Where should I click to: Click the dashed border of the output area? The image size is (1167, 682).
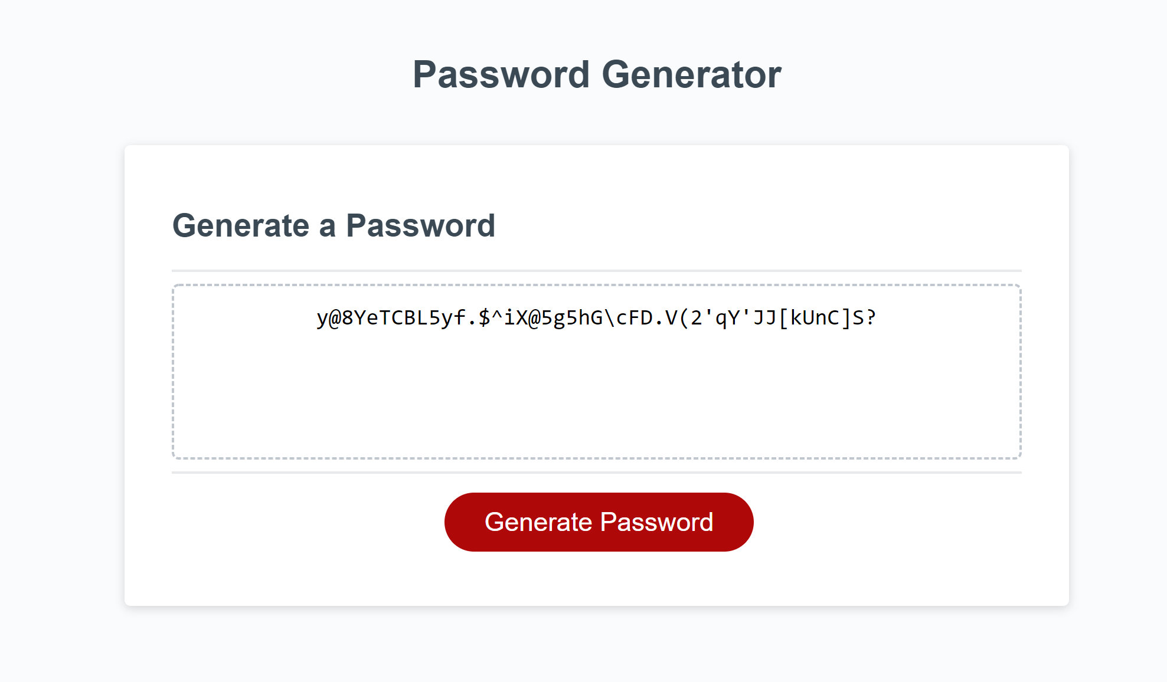coord(596,285)
